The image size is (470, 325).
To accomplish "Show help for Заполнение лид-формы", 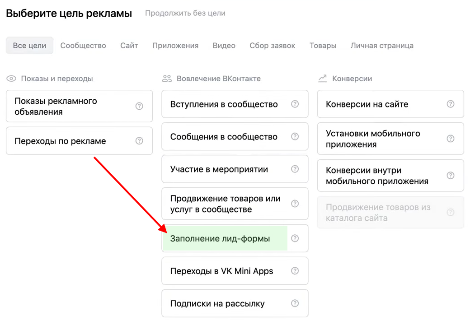I will click(295, 238).
